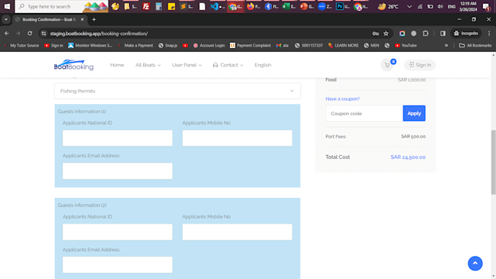Click the Windows taskbar search box
Screen dimensions: 496x279
[x=62, y=7]
